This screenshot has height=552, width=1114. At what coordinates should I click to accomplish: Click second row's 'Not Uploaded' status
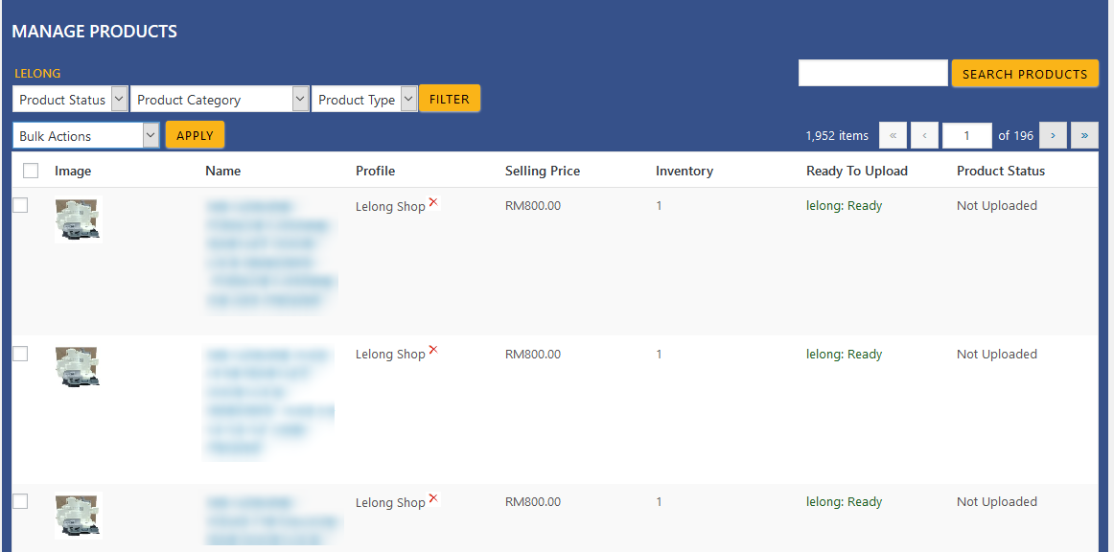[997, 354]
